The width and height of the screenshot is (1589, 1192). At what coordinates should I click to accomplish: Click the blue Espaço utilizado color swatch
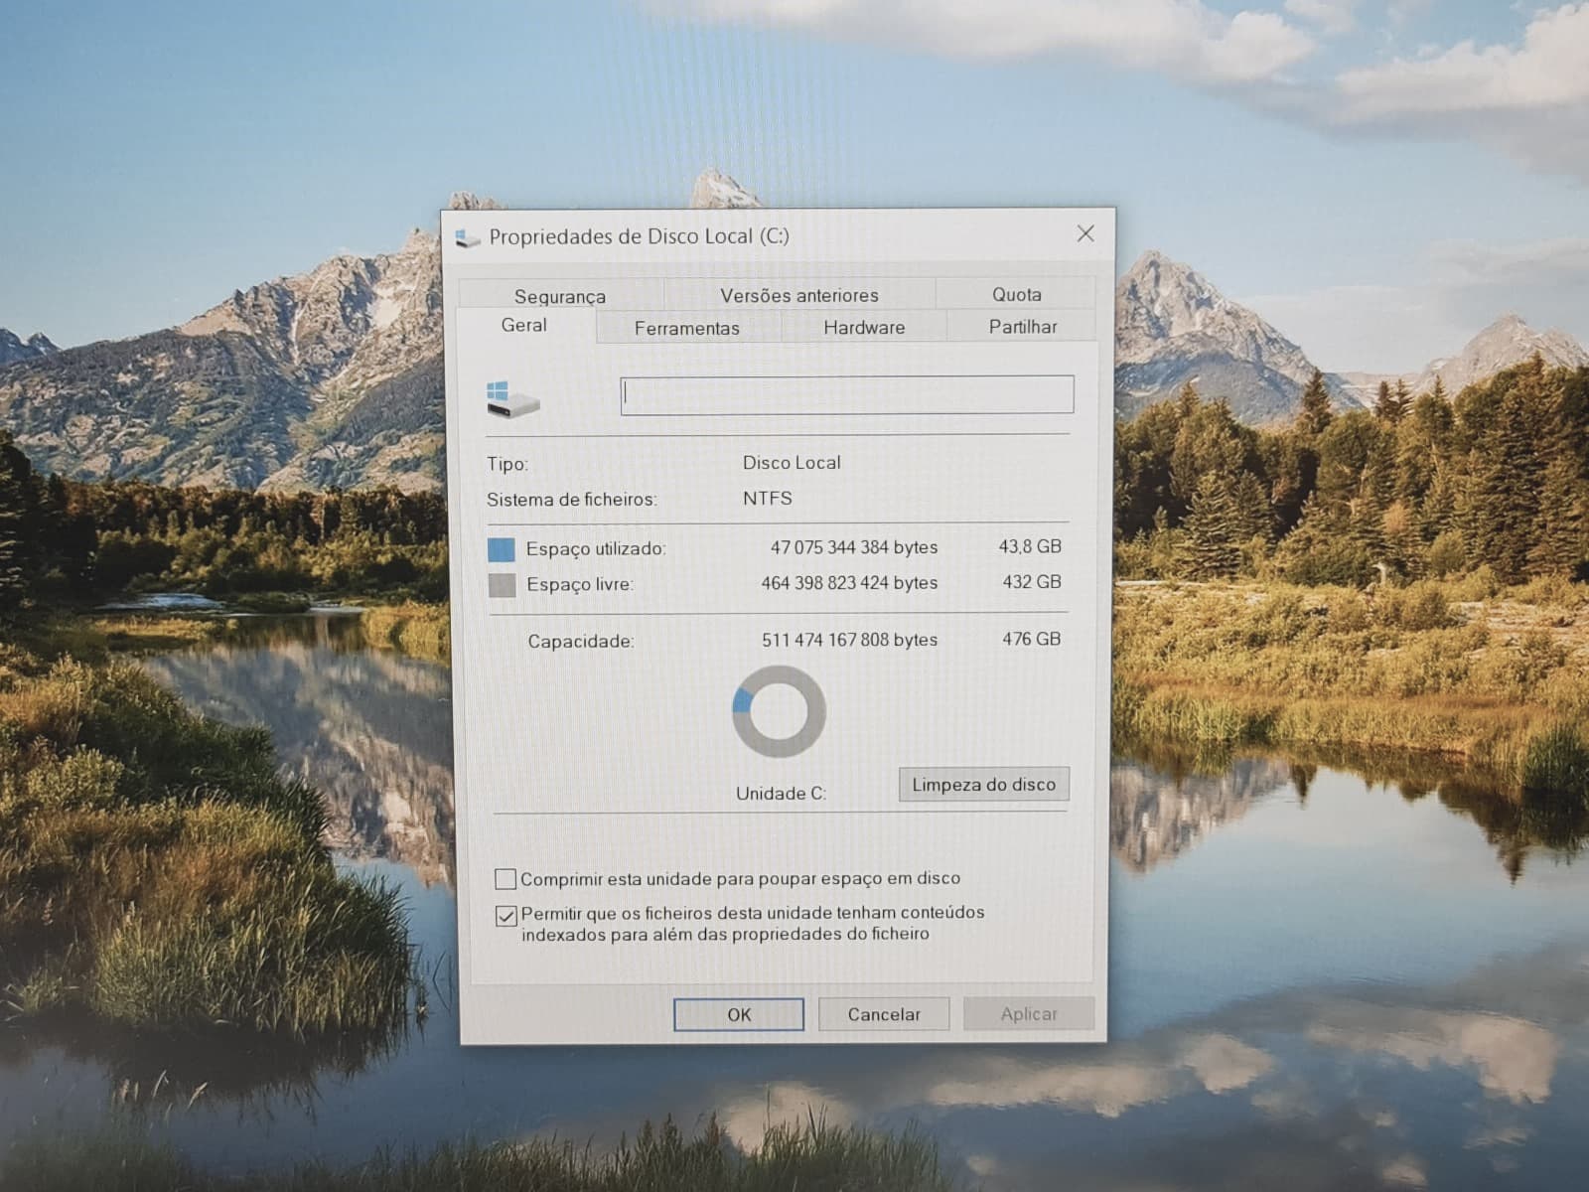502,549
